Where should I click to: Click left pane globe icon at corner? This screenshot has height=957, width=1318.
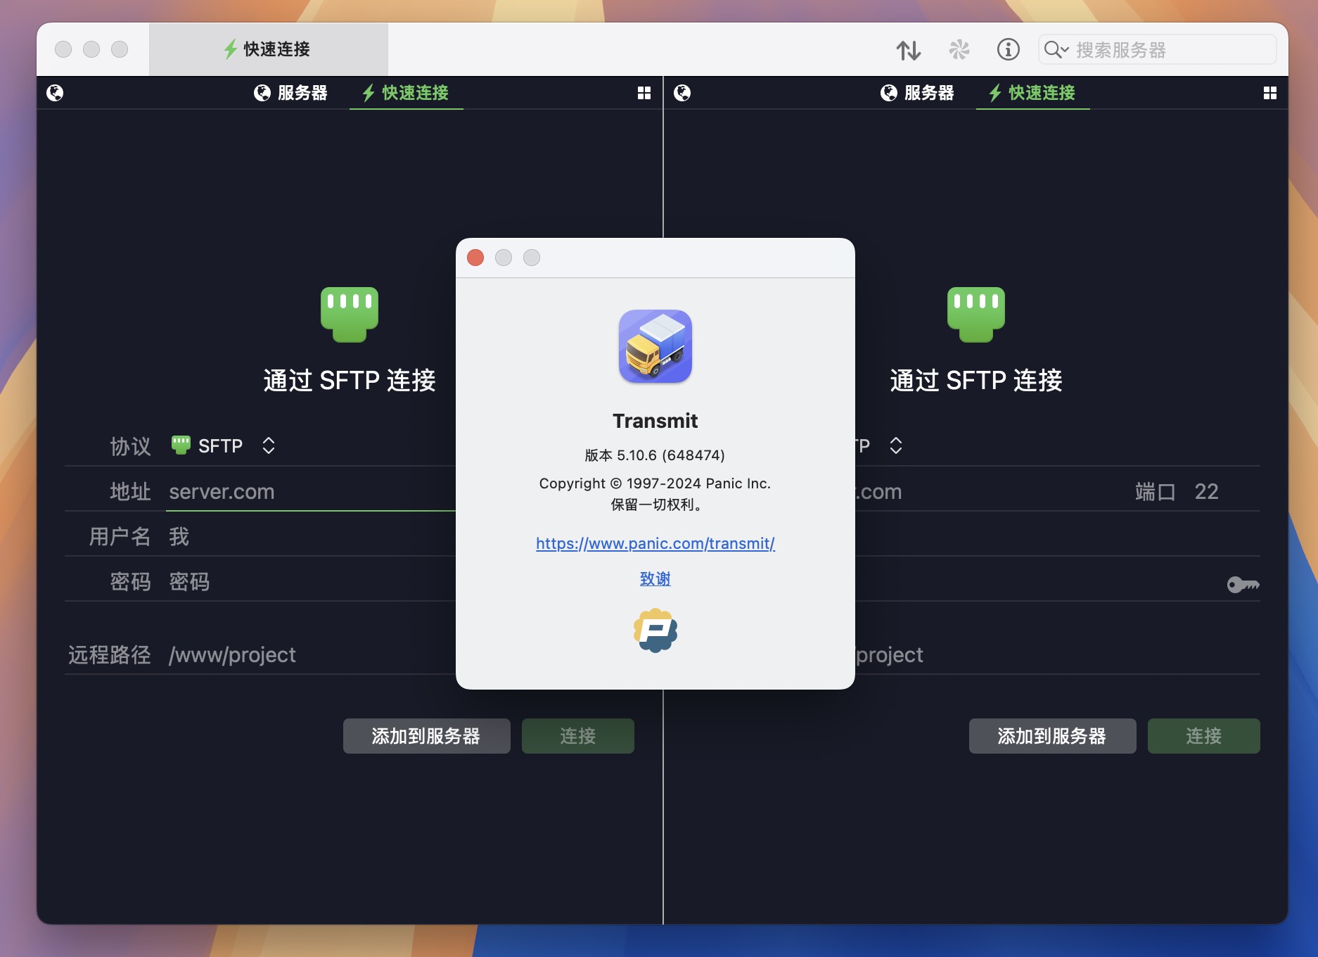[x=55, y=93]
